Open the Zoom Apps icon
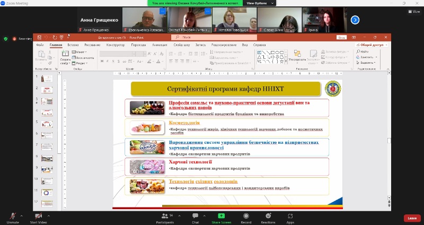 pyautogui.click(x=290, y=215)
